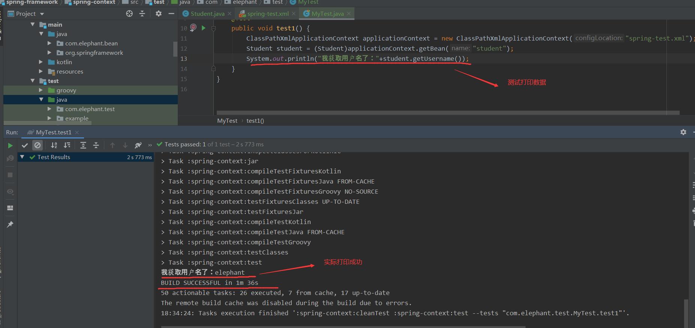The width and height of the screenshot is (695, 328).
Task: Open import/export test results icon
Action: [x=138, y=145]
